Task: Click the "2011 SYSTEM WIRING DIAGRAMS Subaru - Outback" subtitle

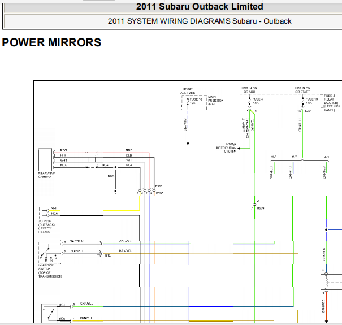Action: coord(200,21)
